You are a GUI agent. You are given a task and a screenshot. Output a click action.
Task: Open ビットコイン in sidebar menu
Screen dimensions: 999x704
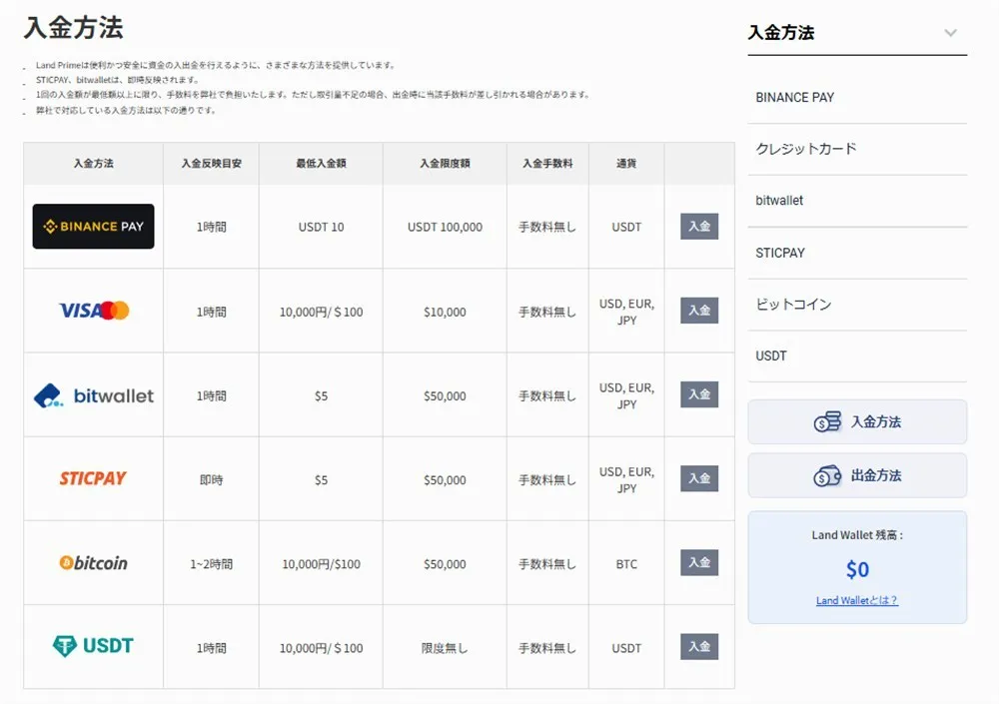coord(857,305)
